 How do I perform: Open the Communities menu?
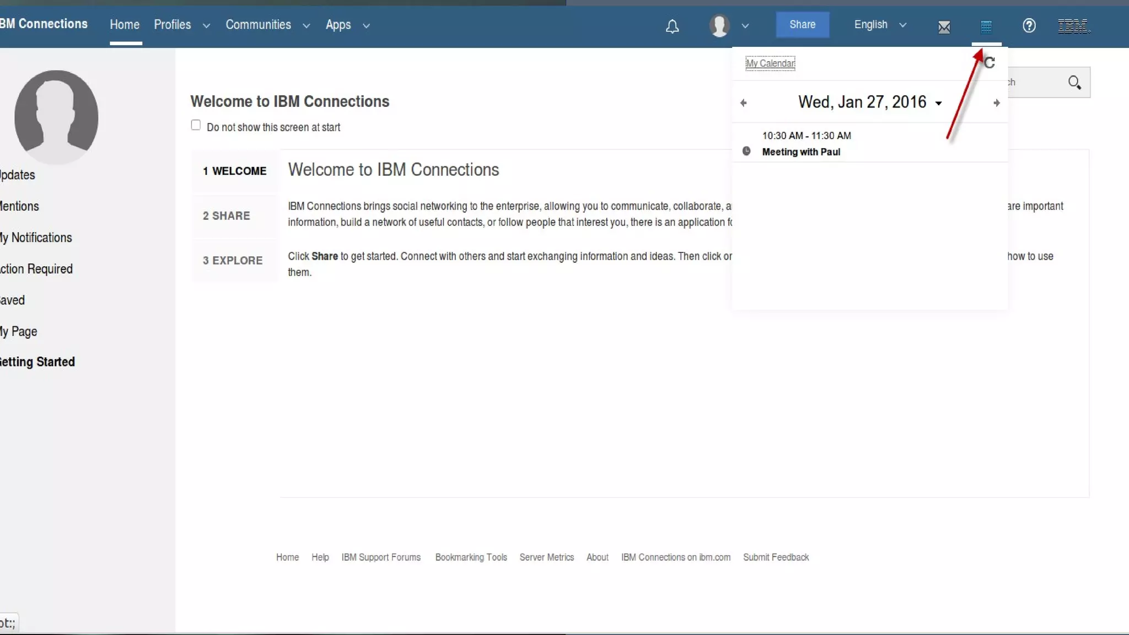click(x=258, y=25)
